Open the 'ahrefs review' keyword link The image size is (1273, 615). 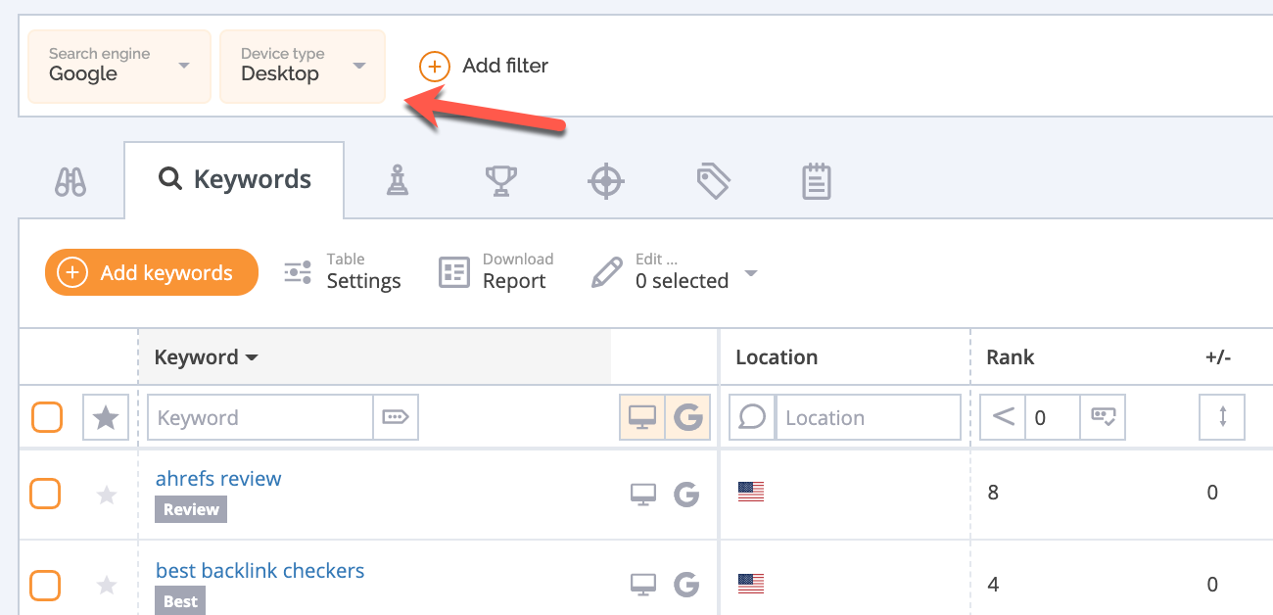click(218, 479)
